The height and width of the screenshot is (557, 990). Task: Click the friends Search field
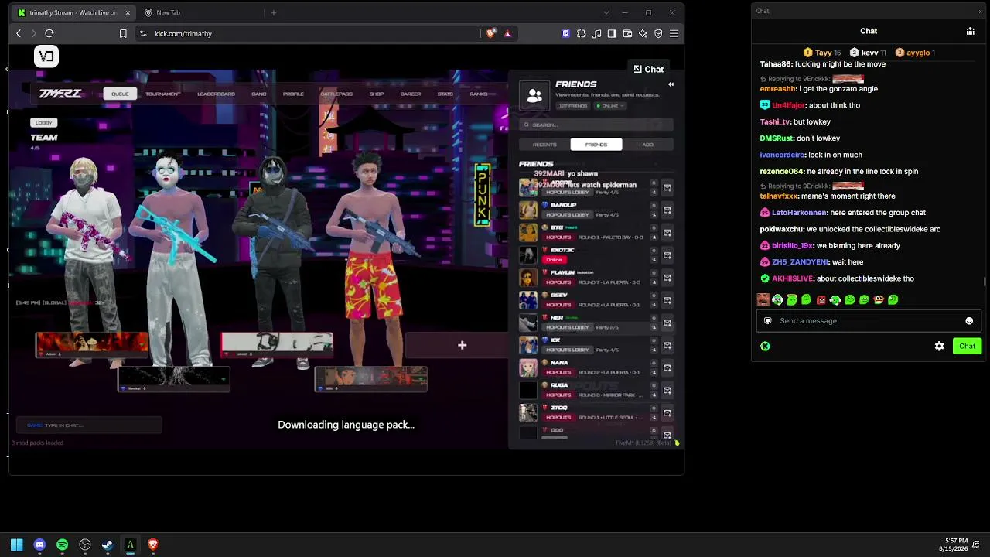click(x=596, y=125)
